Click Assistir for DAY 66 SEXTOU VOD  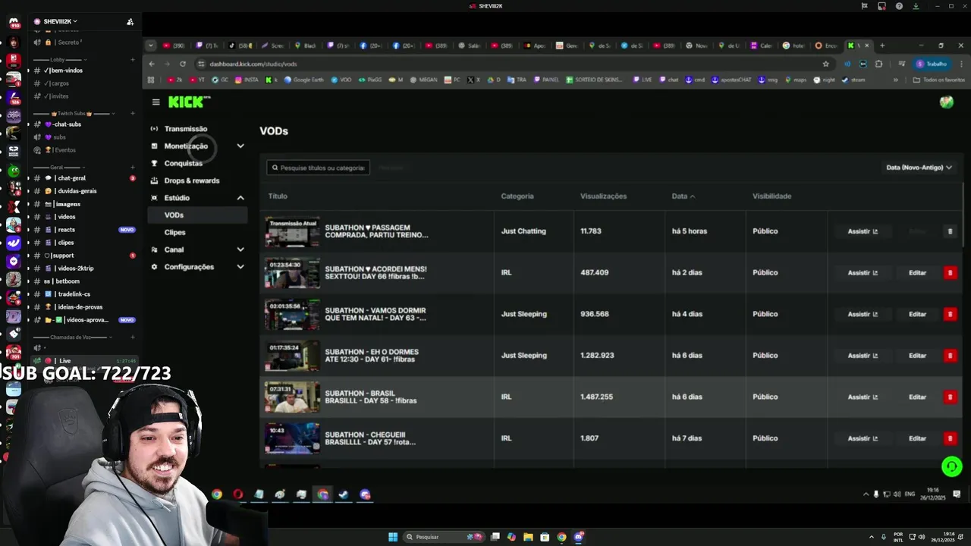coord(862,273)
